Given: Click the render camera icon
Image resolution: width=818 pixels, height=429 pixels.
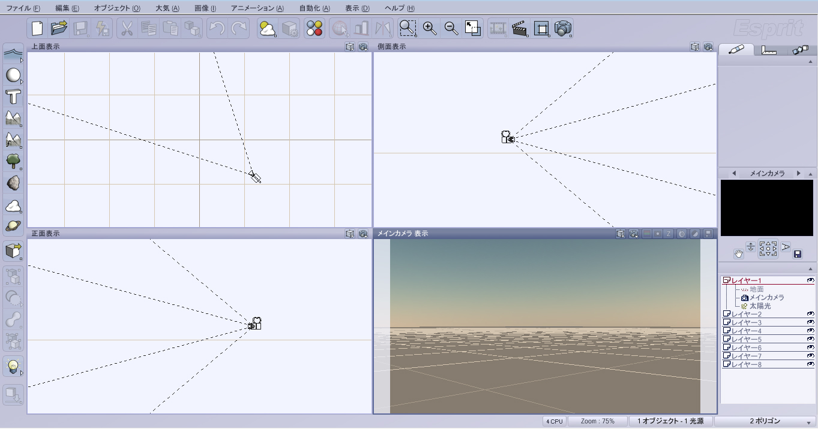Looking at the screenshot, I should (563, 29).
